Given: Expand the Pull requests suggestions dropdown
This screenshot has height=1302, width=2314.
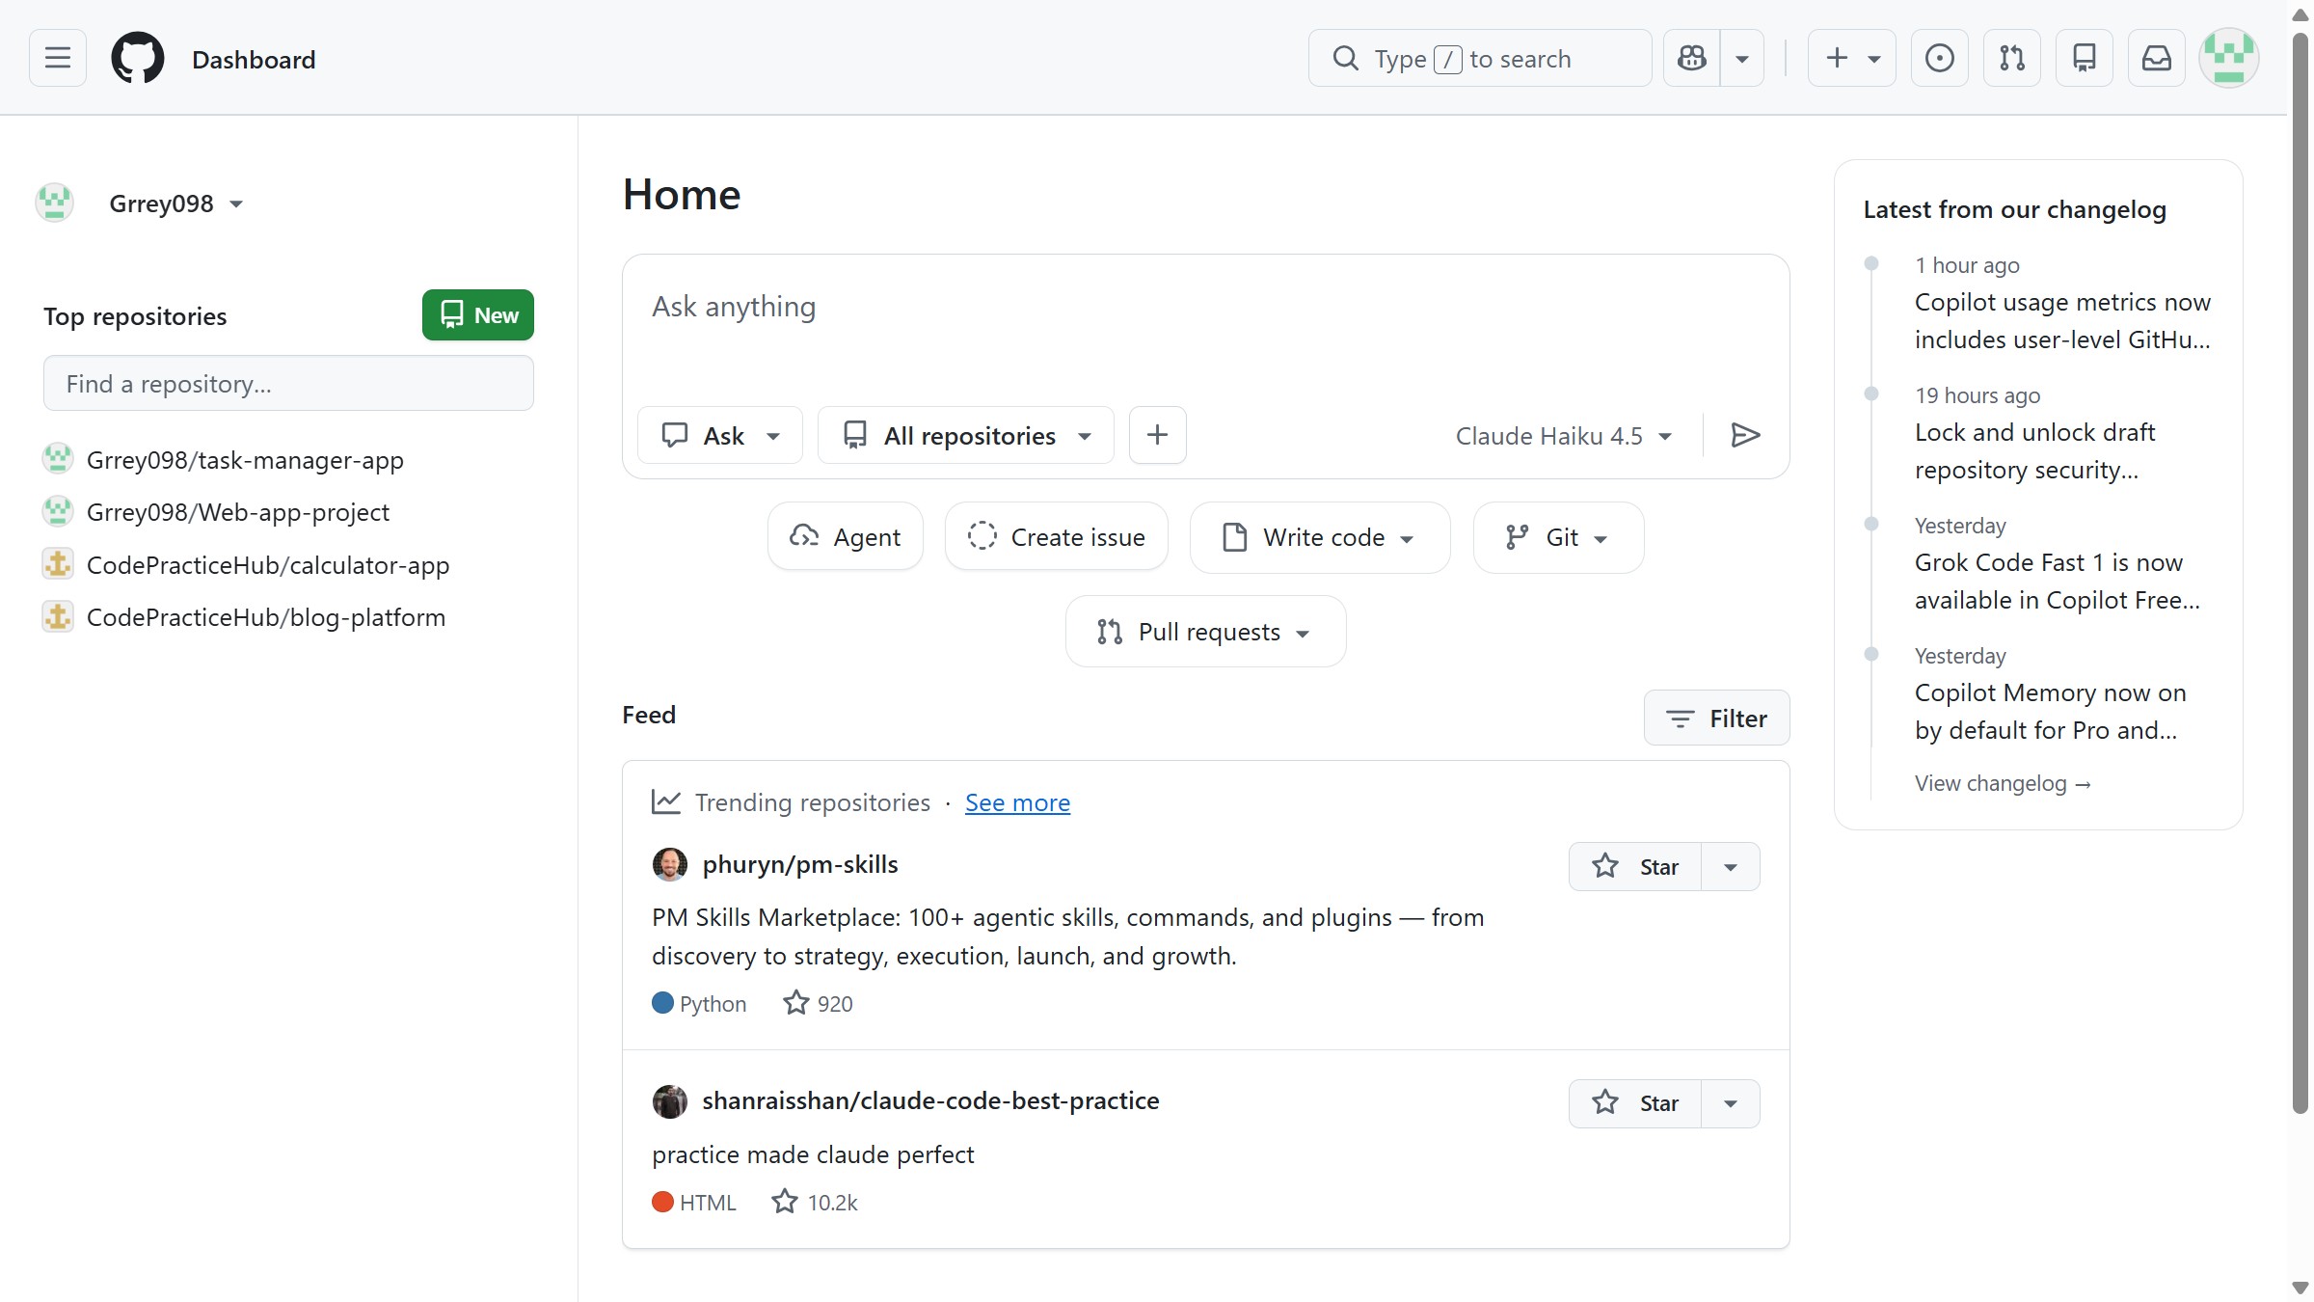Looking at the screenshot, I should tap(1206, 631).
